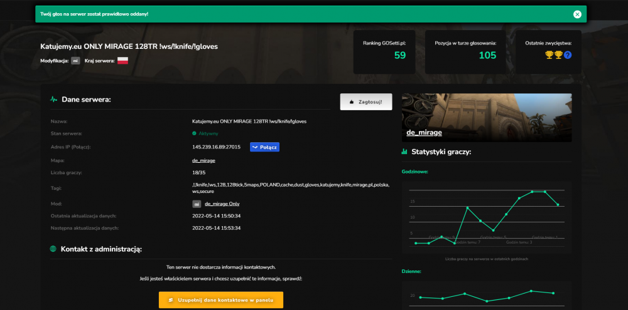Click the hourly players line chart
This screenshot has width=628, height=310.
(x=487, y=217)
